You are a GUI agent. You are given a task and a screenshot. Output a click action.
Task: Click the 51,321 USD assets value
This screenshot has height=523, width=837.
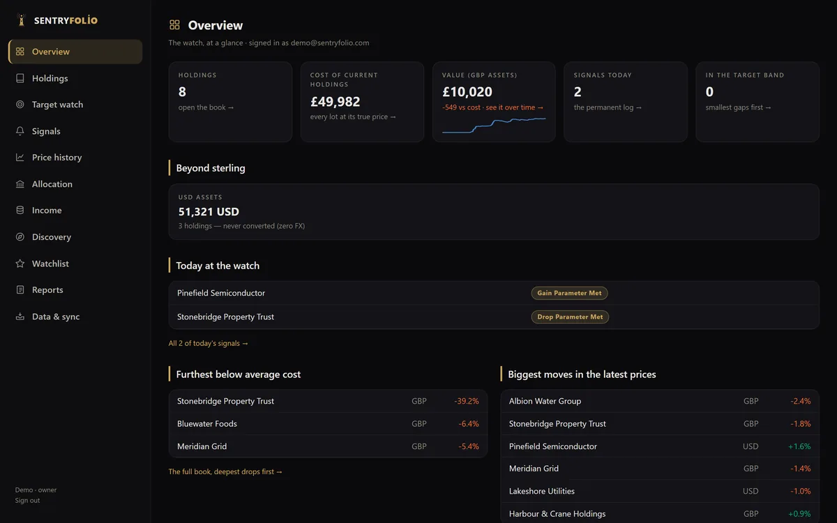point(209,212)
